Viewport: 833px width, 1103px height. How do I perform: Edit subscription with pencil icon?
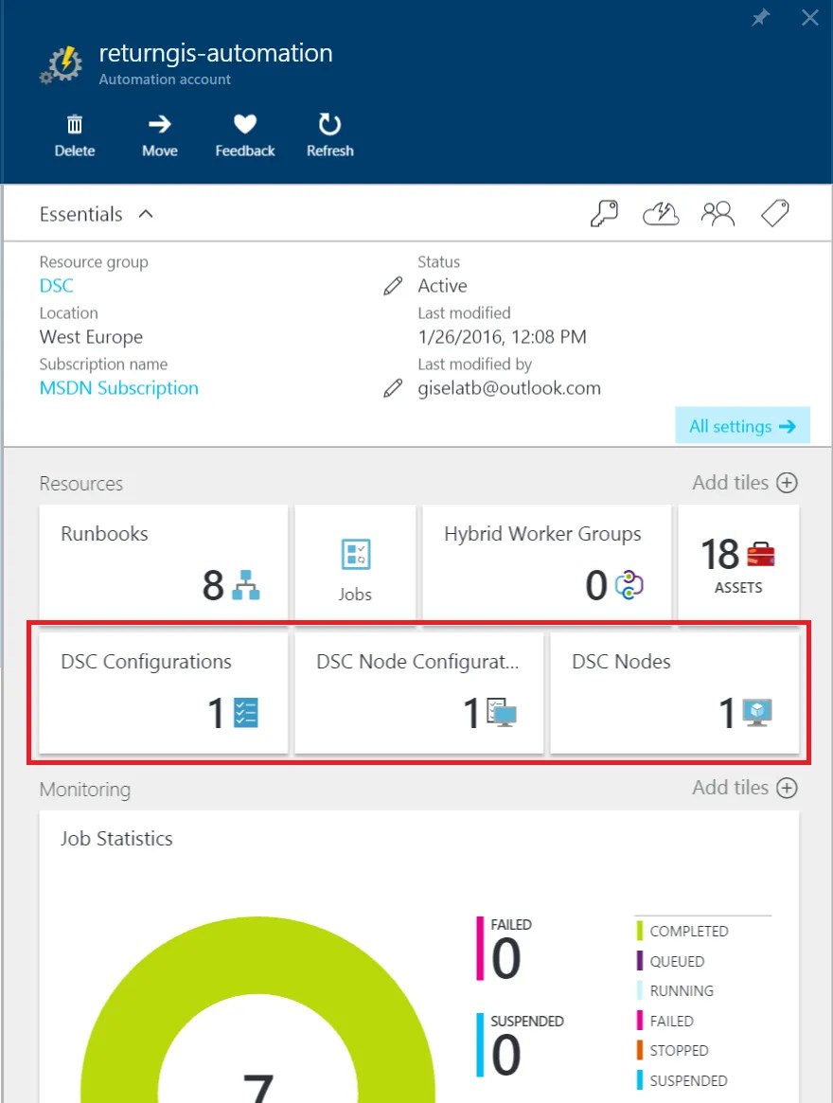coord(393,388)
